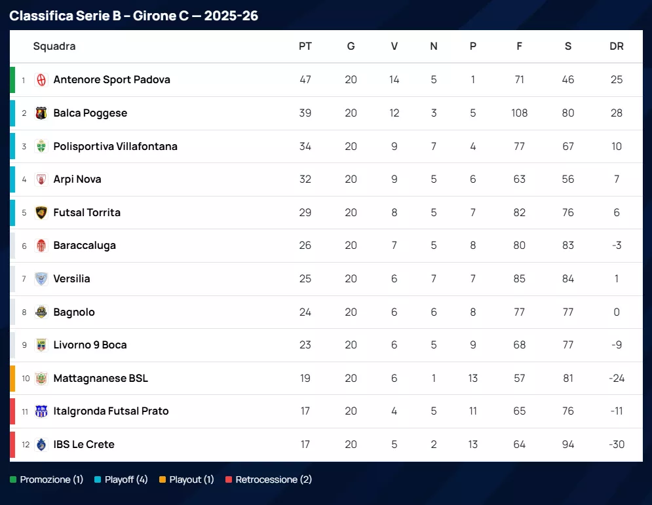Click the Arpi Nova team badge

[41, 179]
